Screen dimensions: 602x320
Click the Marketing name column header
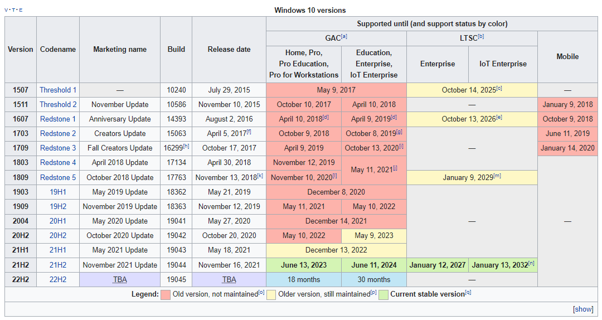click(x=120, y=49)
